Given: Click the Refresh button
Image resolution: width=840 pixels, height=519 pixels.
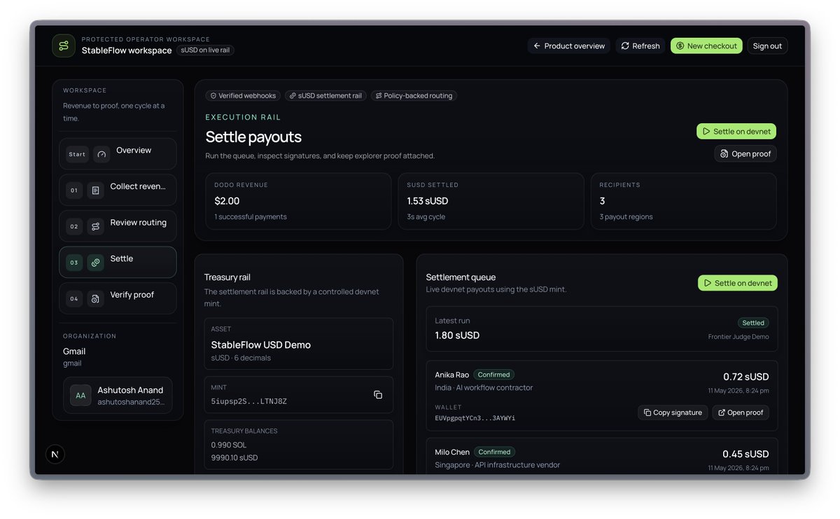Looking at the screenshot, I should click(640, 46).
